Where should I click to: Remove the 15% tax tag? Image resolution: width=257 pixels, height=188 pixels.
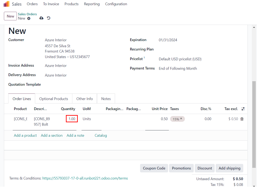point(181,119)
